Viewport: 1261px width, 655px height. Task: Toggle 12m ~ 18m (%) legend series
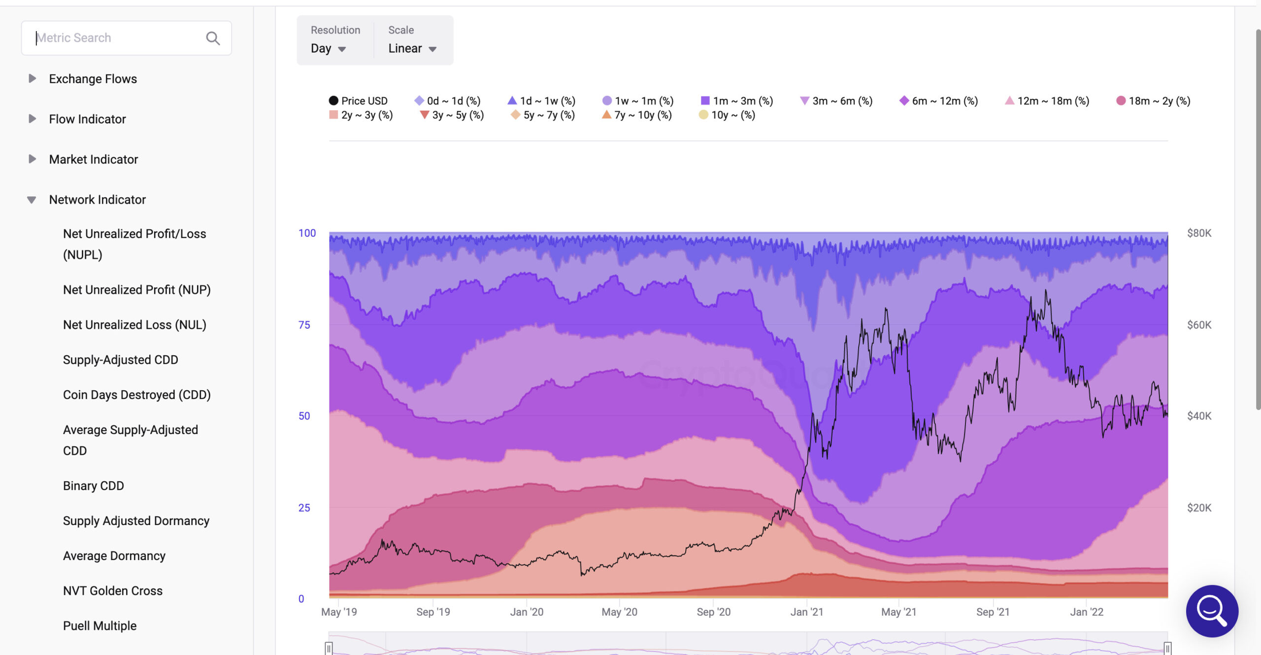(x=1047, y=100)
